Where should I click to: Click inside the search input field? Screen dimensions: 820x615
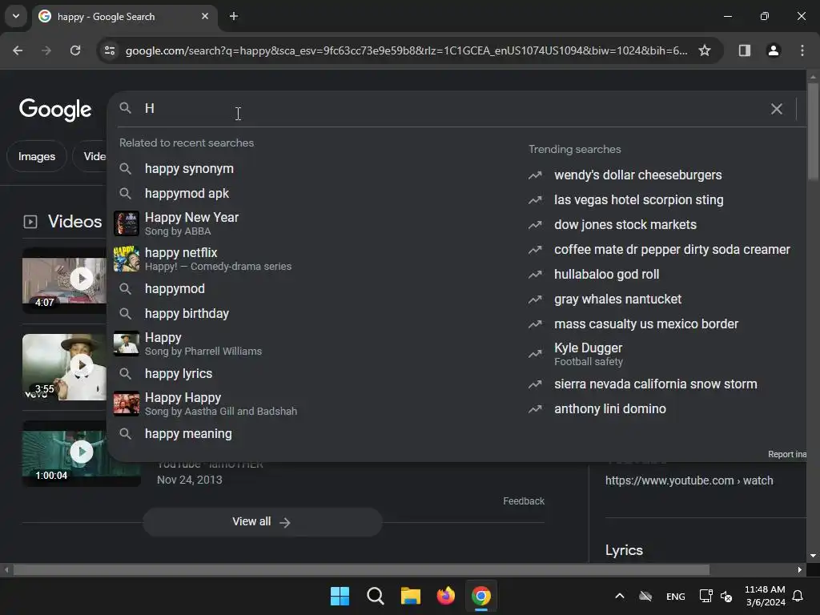[450, 108]
